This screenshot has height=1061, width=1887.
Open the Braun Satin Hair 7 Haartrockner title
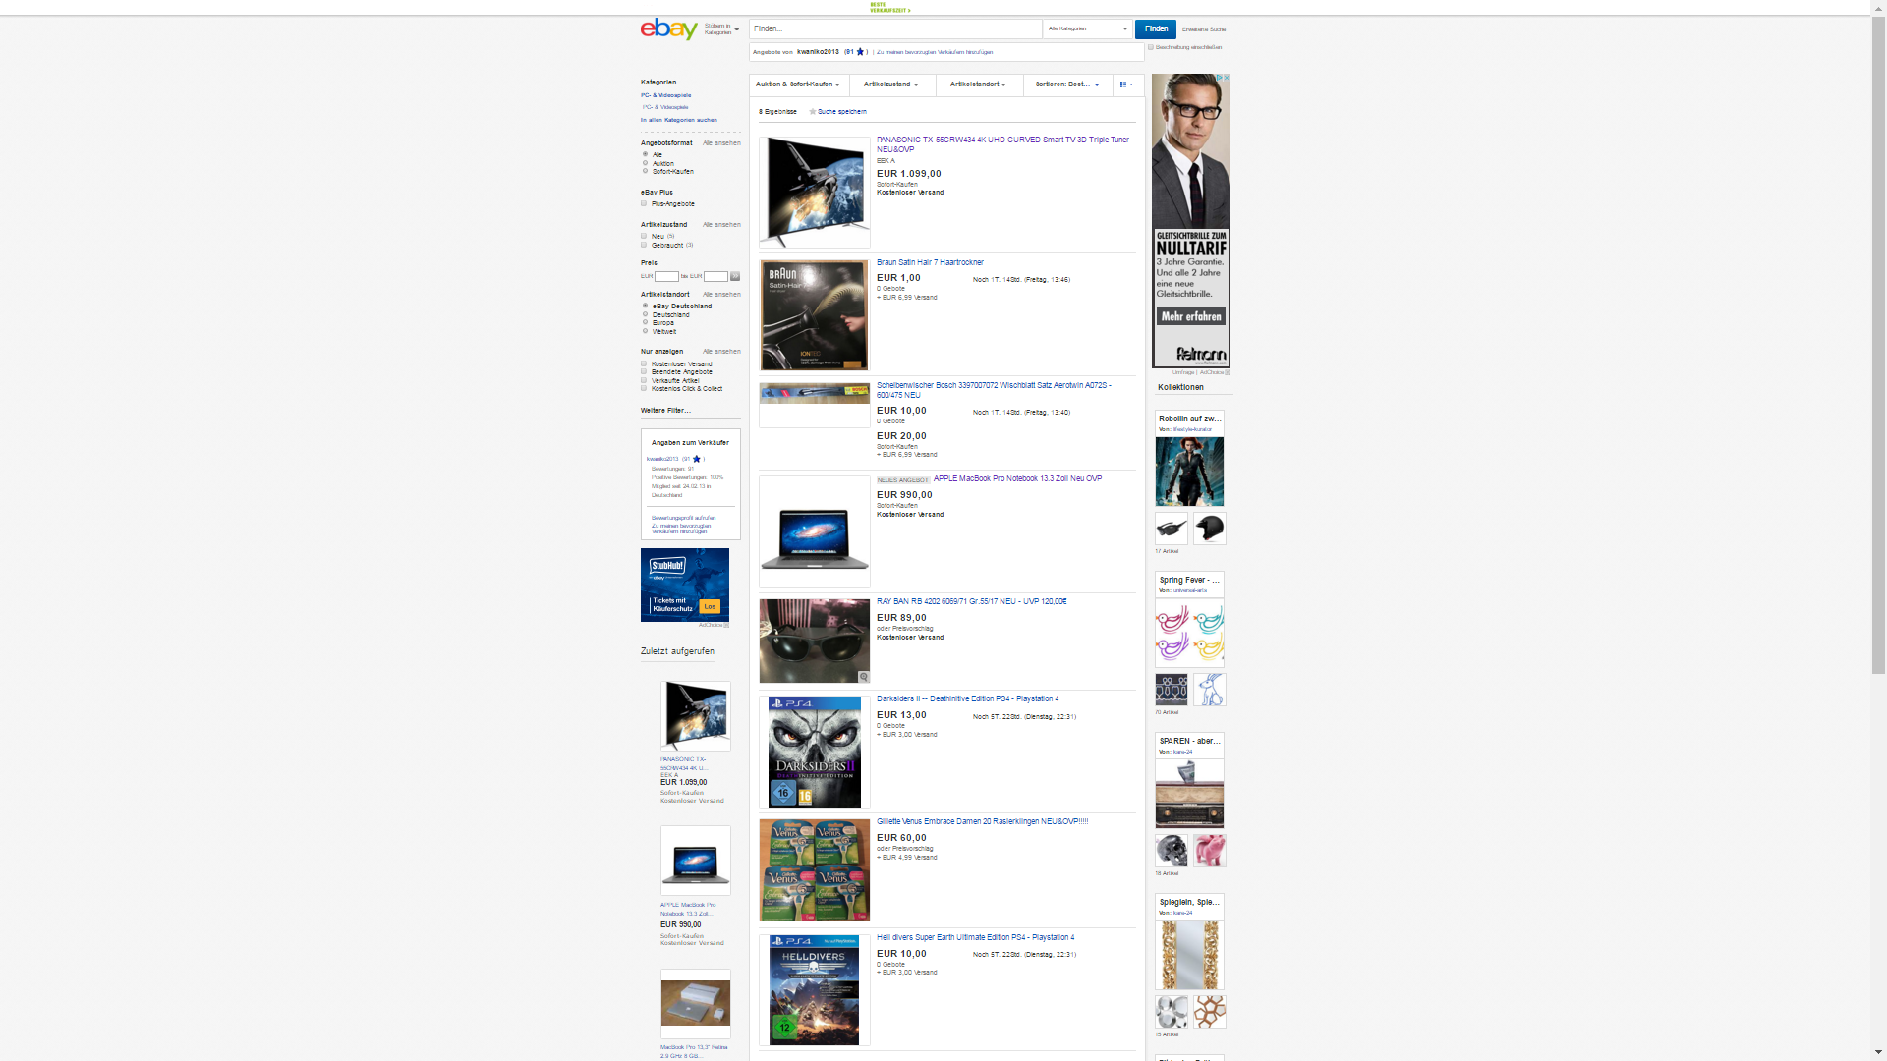[930, 262]
